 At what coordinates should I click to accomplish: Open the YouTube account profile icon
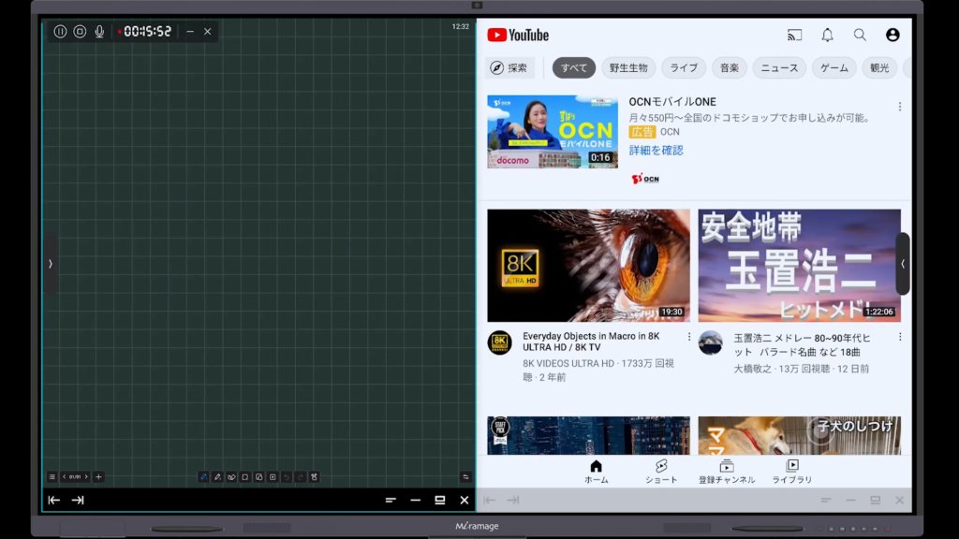[893, 35]
